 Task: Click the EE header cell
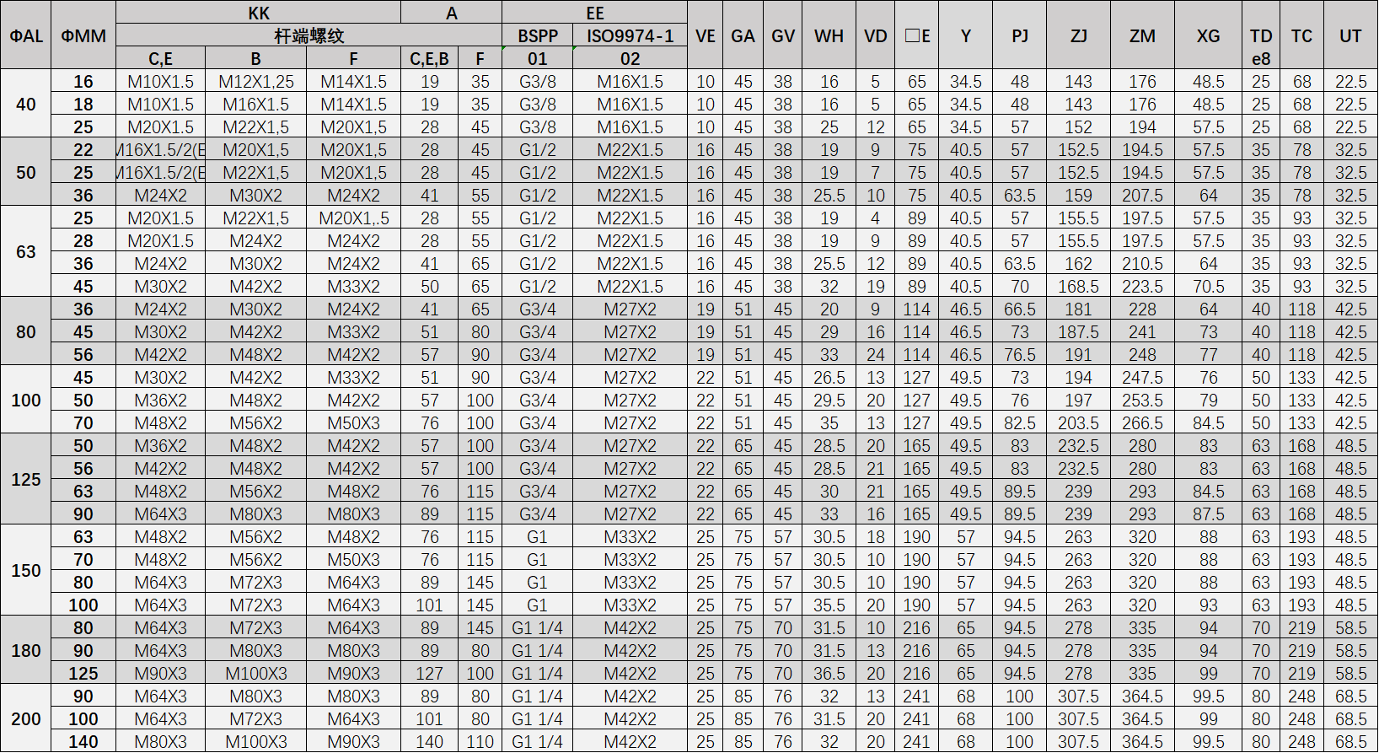(594, 13)
